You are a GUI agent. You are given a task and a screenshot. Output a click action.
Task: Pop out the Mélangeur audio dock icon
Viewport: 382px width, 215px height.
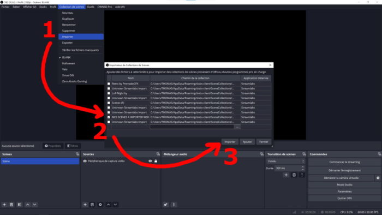coord(261,154)
